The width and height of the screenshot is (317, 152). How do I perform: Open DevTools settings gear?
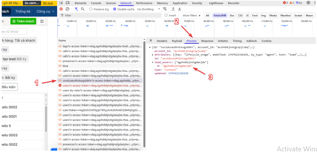click(308, 3)
